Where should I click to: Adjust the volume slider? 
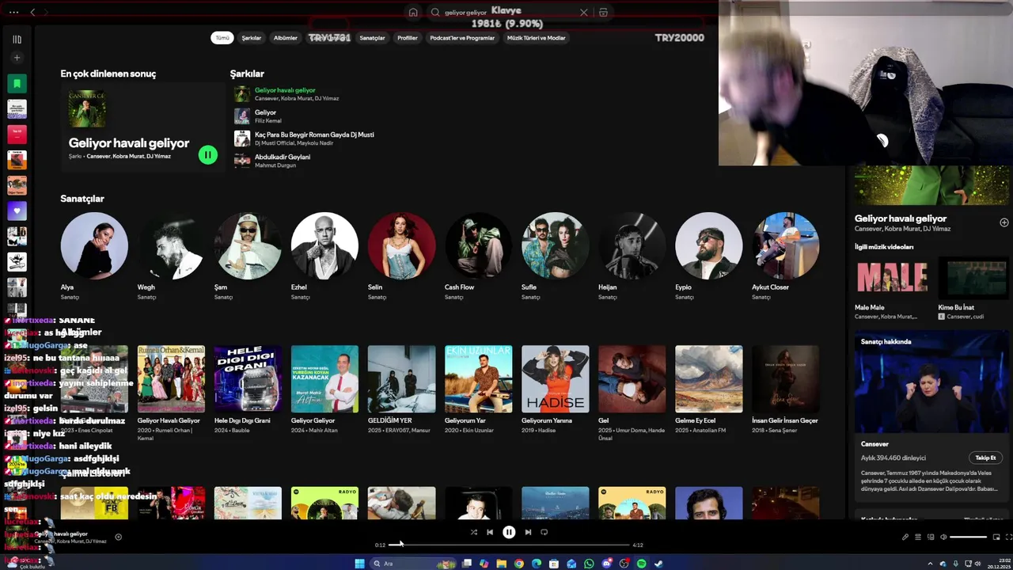click(969, 537)
